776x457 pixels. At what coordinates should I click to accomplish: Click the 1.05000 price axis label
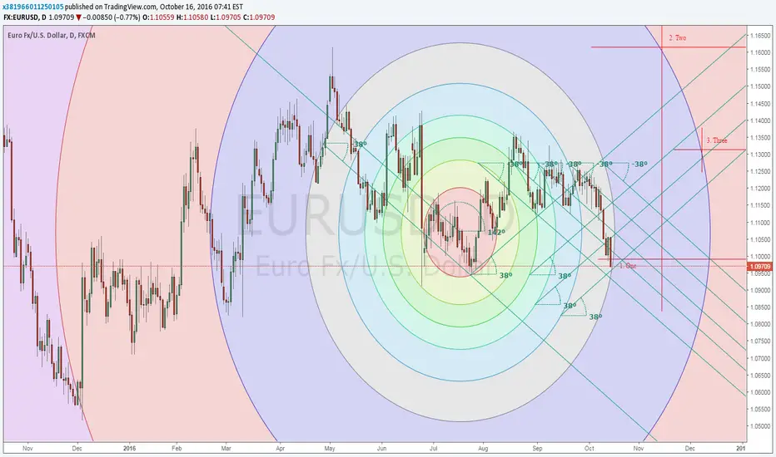[x=759, y=426]
